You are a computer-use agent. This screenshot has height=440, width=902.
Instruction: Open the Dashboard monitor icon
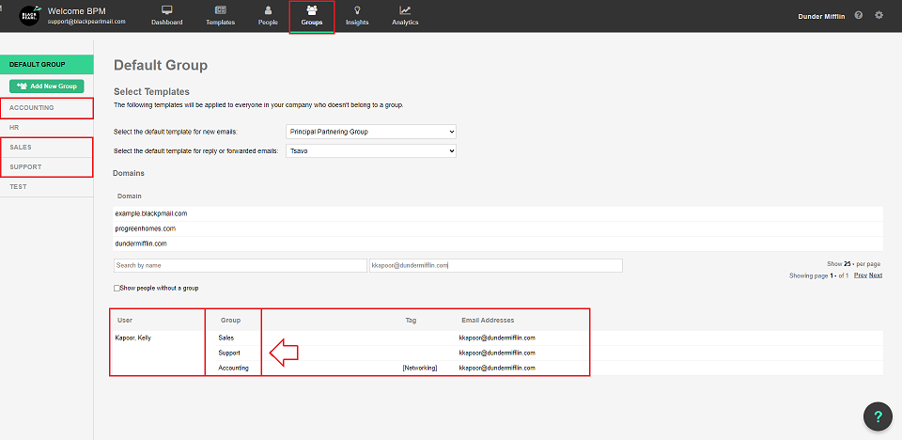click(x=167, y=10)
